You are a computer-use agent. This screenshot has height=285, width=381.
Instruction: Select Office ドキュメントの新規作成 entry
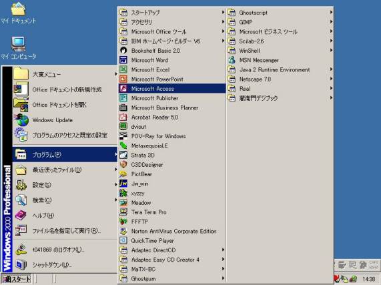tap(65, 89)
